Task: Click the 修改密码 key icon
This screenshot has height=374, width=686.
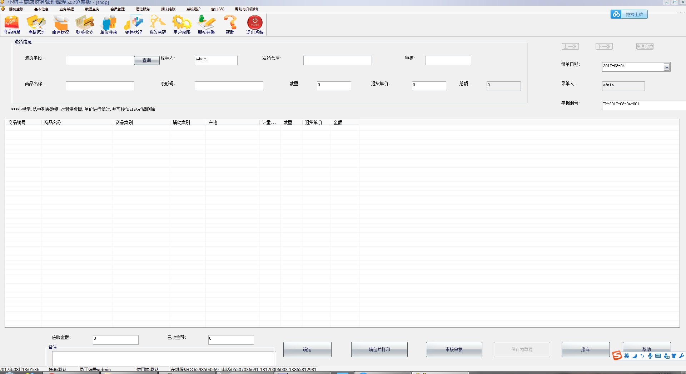Action: 158,25
